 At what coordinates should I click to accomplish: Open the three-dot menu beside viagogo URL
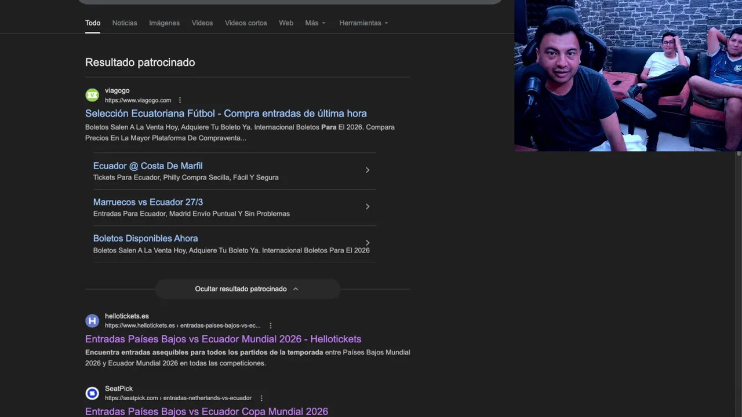click(x=180, y=100)
